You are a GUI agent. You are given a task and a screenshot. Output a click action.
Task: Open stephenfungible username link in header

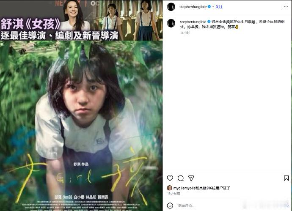[193, 7]
